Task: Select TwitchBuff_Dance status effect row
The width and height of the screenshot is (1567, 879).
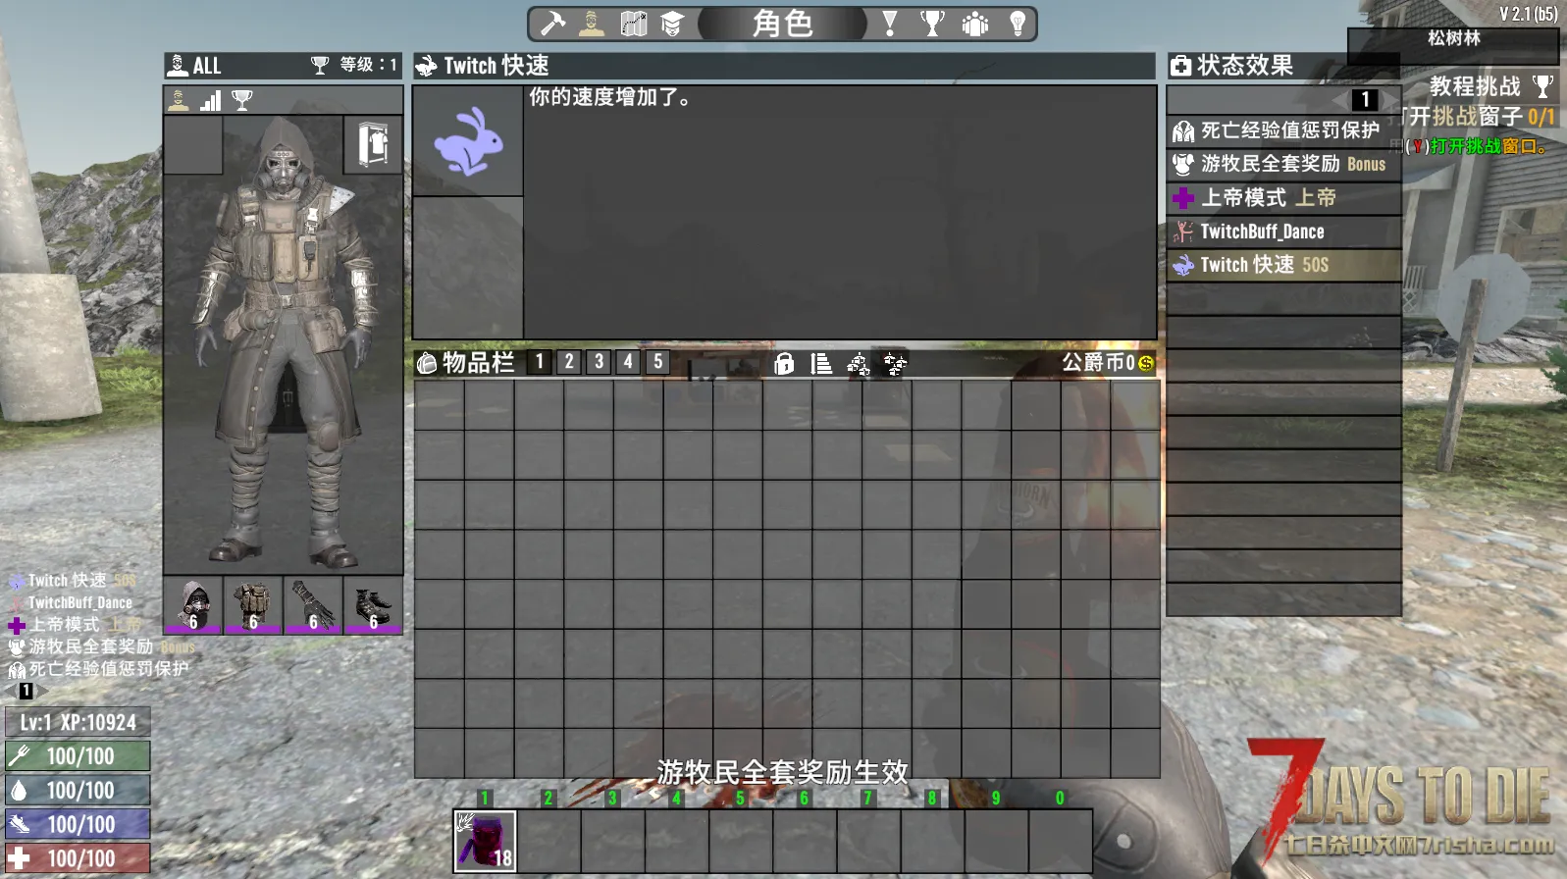Action: [1283, 232]
